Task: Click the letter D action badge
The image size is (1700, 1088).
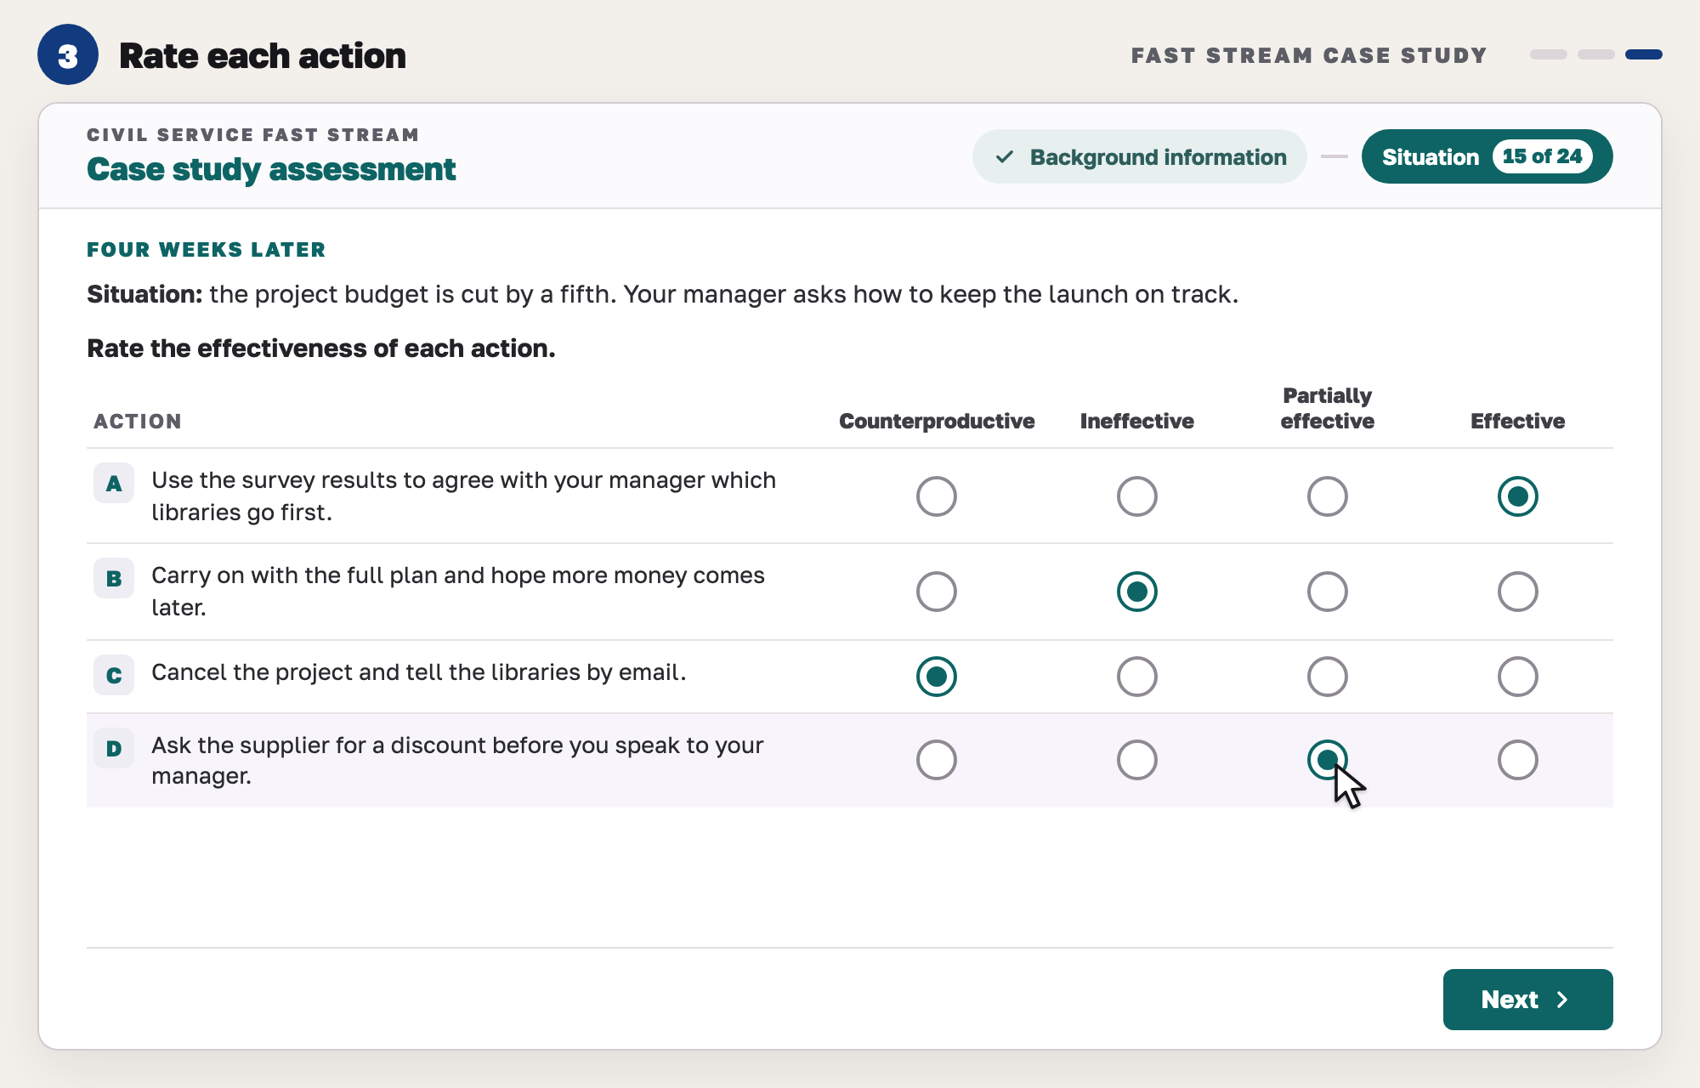Action: click(x=114, y=749)
